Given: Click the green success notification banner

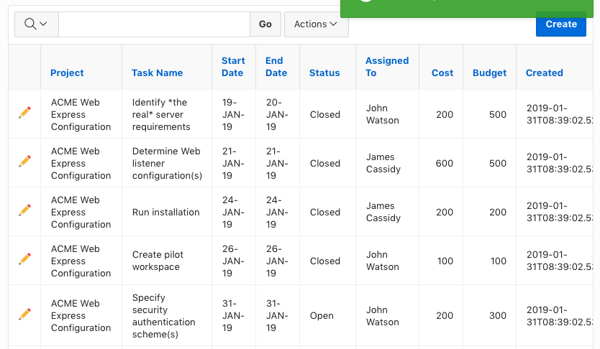Looking at the screenshot, I should point(468,9).
